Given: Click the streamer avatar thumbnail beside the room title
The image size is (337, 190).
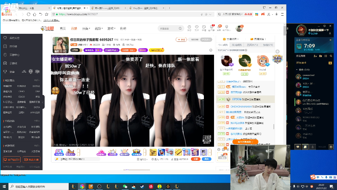Looking at the screenshot, I should point(61,45).
